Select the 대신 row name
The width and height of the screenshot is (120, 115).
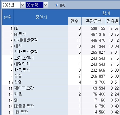[18, 46]
